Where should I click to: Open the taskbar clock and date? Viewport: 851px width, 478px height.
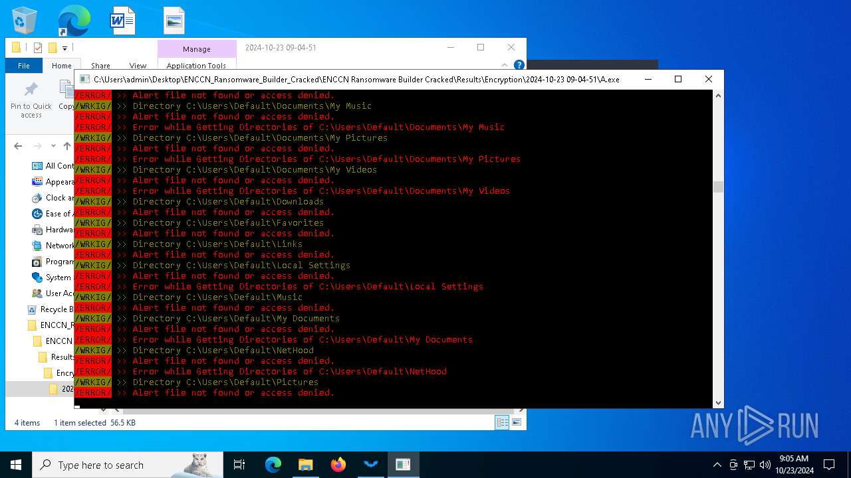coord(794,465)
